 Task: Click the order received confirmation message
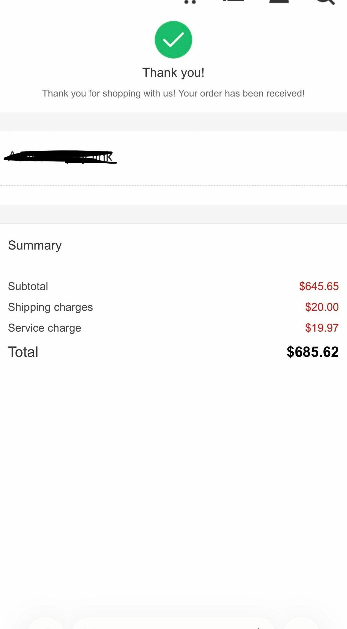tap(173, 93)
